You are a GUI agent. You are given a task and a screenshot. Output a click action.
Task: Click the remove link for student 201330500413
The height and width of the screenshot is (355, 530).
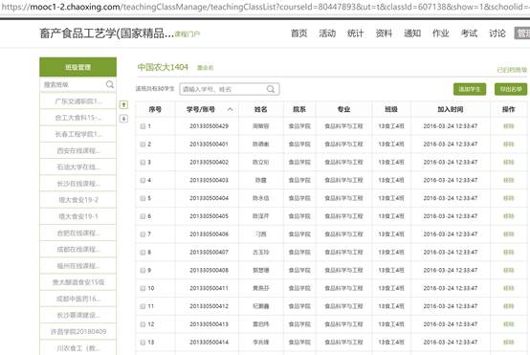pos(508,324)
